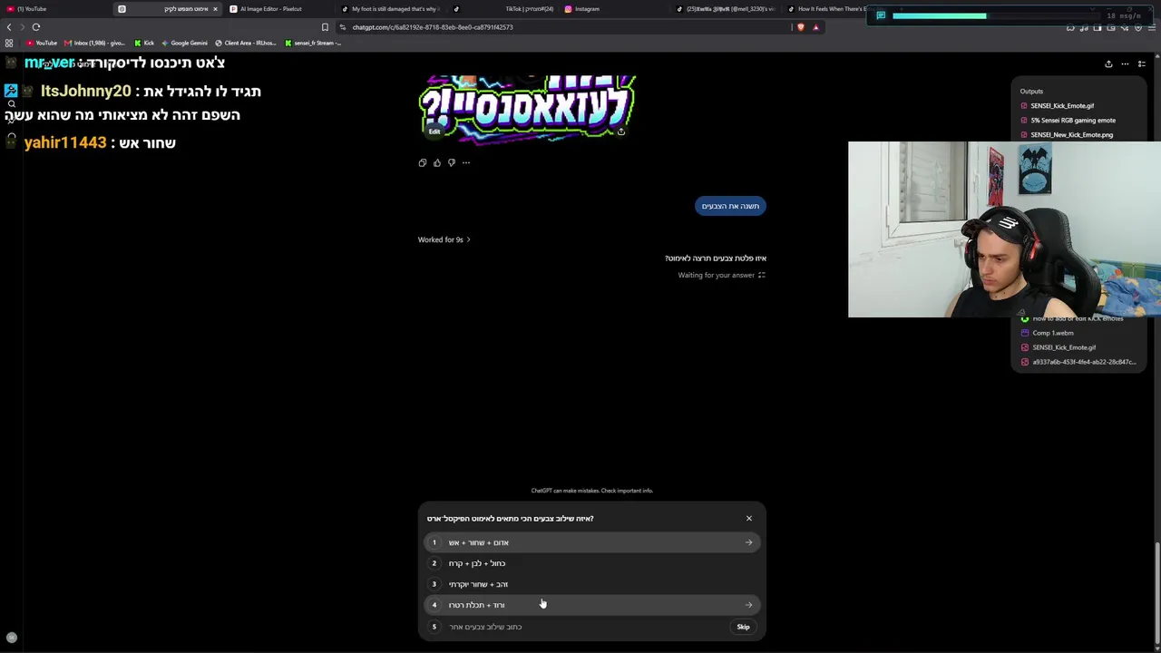Expand the 'Worked for 9s' details
Screen dimensions: 1161x653
pyautogui.click(x=444, y=239)
